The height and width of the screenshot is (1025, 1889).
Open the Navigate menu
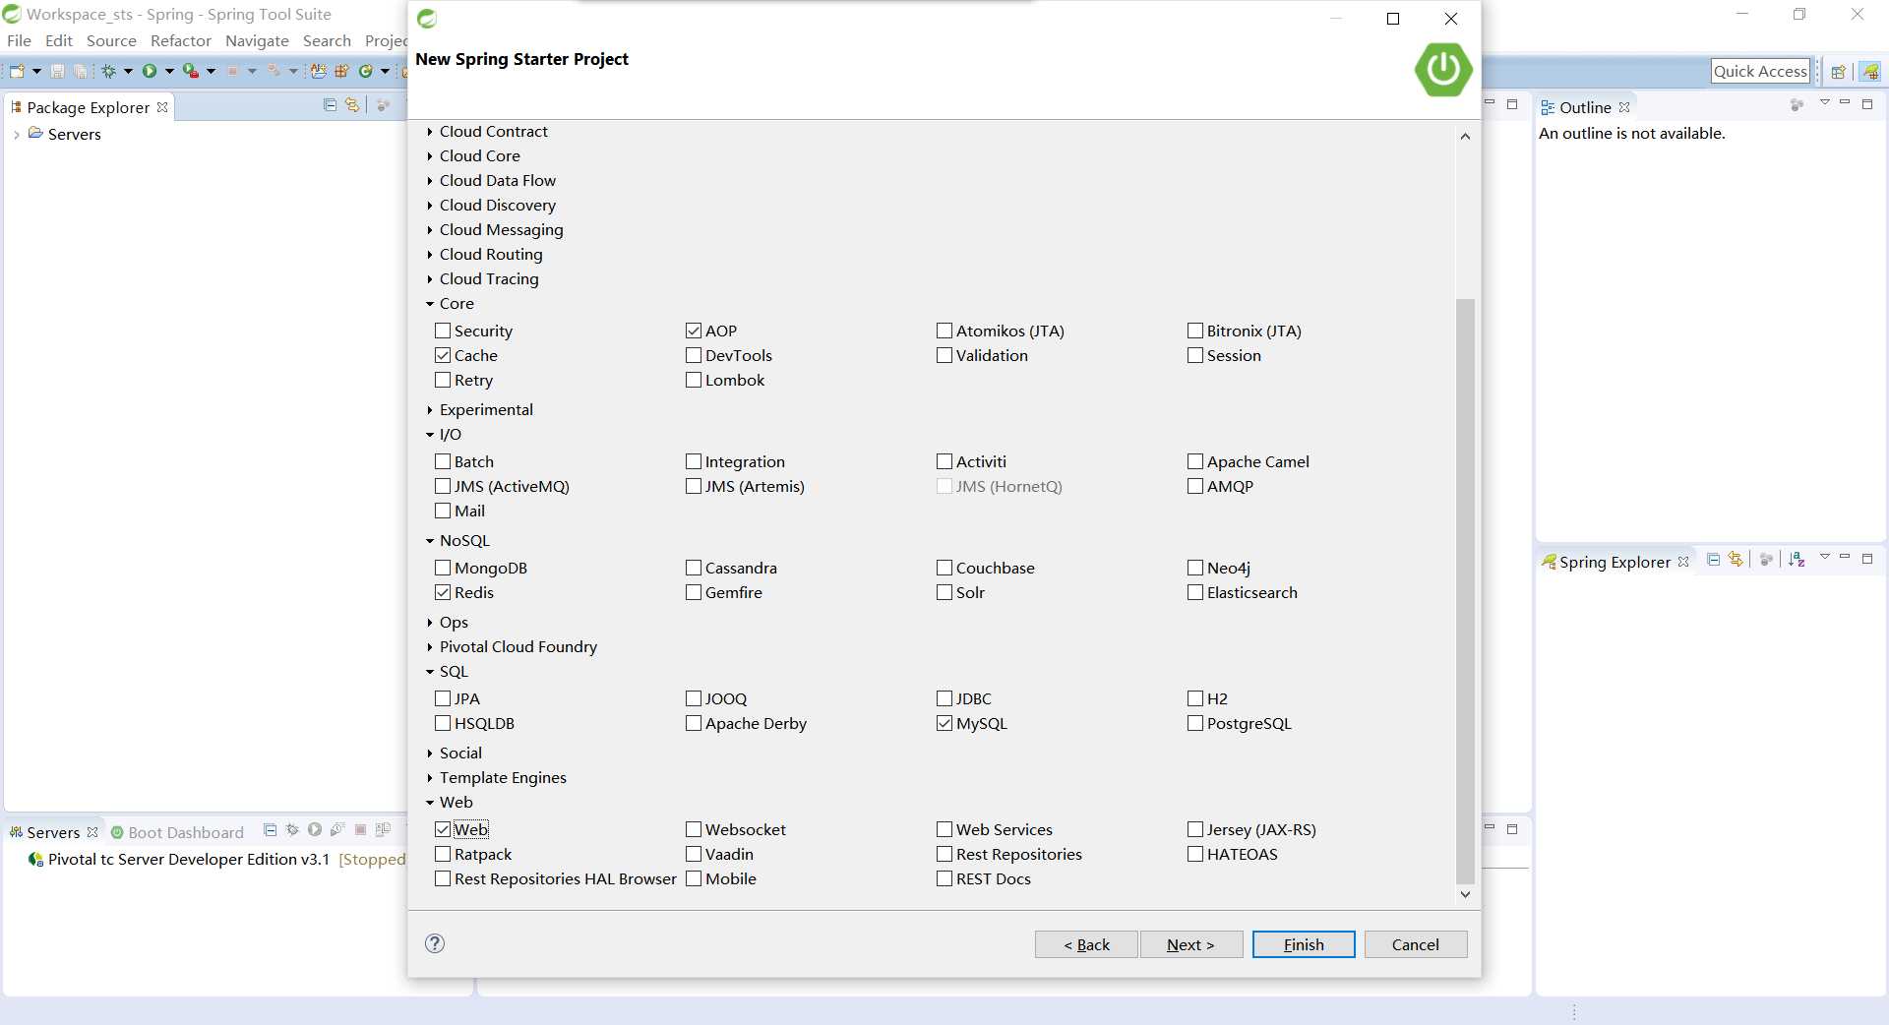tap(257, 40)
